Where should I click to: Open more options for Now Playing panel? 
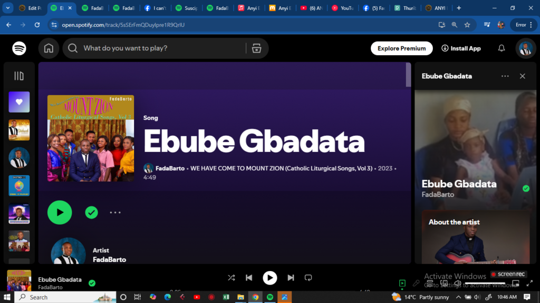coord(505,76)
